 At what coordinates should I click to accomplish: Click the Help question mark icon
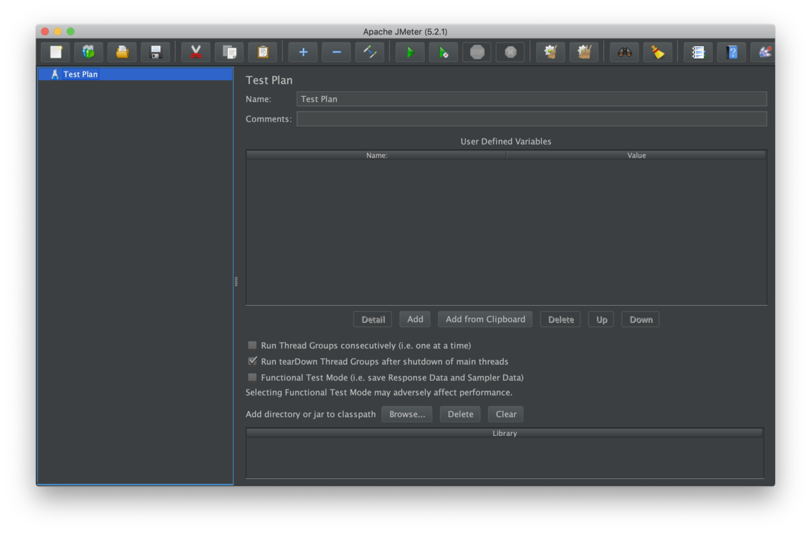pos(732,52)
